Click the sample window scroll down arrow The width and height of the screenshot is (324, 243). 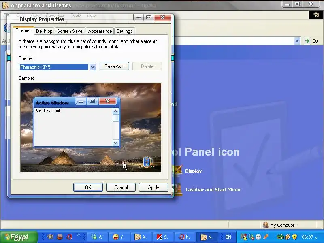(115, 143)
